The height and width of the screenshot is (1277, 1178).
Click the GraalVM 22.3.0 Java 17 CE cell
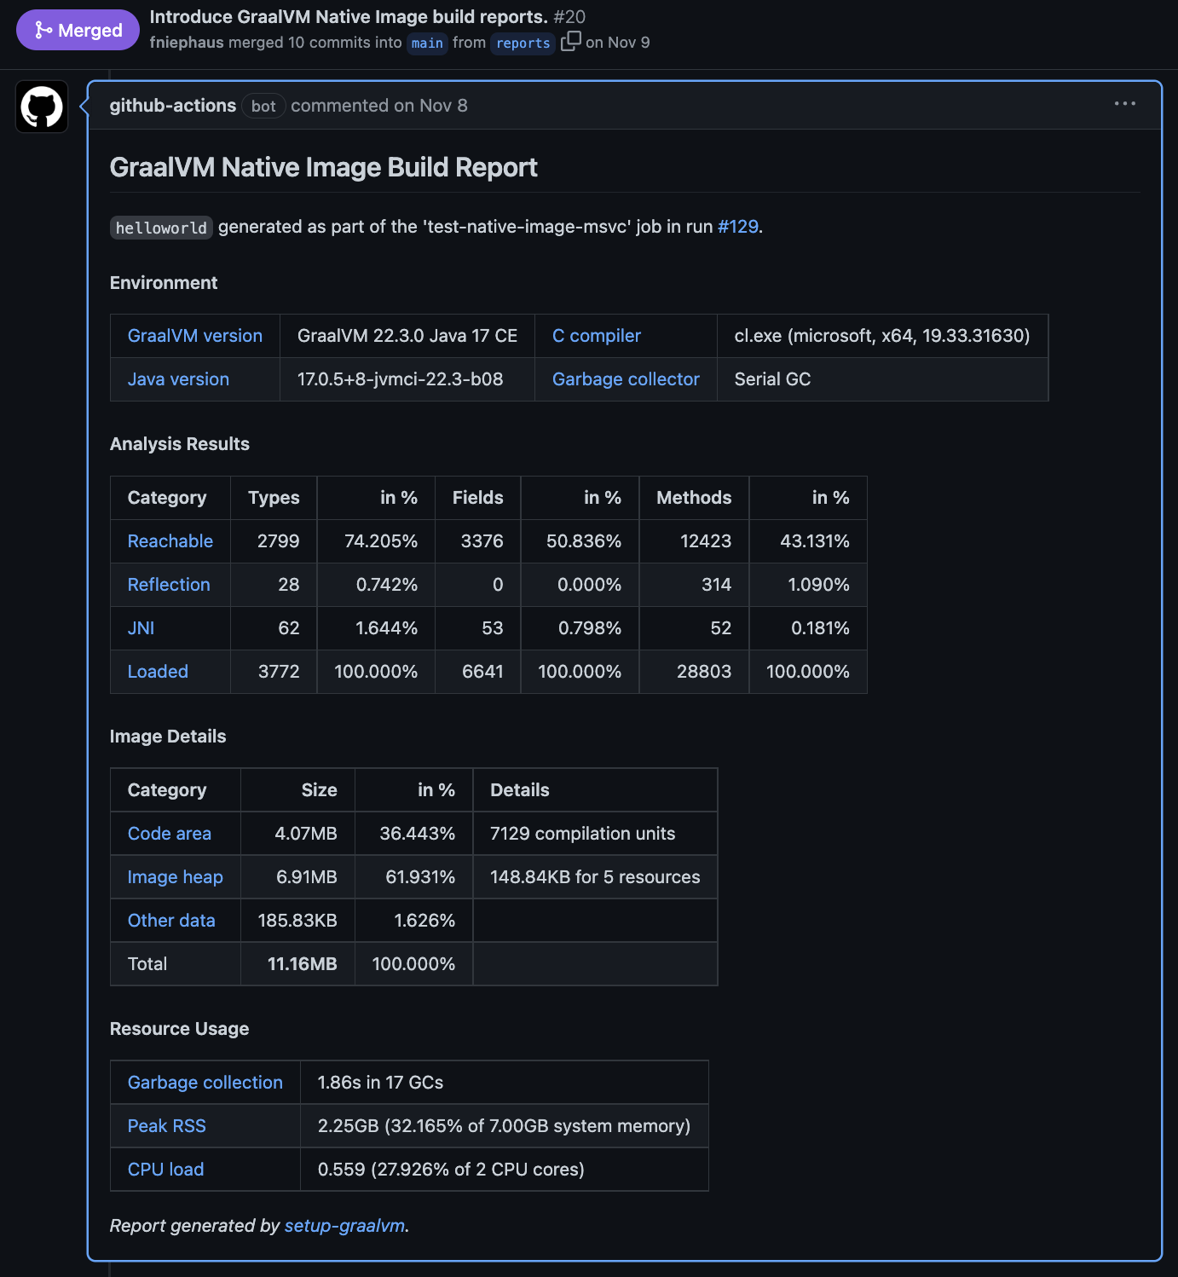coord(407,336)
